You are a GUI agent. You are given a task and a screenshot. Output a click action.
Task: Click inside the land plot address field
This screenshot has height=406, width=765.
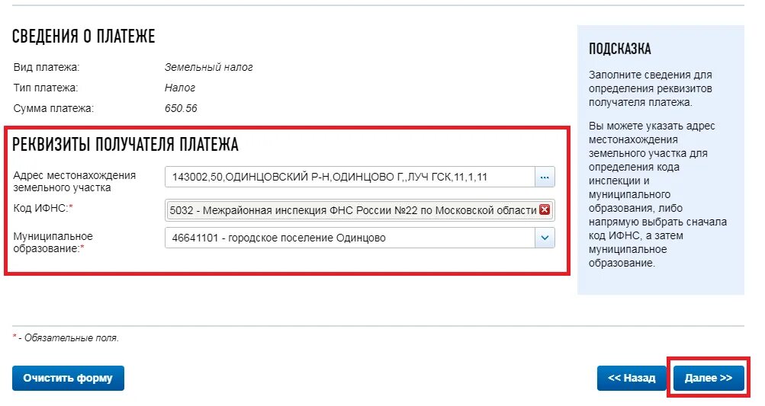[x=350, y=177]
